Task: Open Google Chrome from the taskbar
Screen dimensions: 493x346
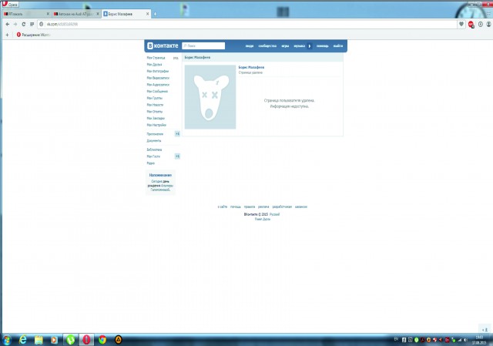Action: [x=102, y=339]
